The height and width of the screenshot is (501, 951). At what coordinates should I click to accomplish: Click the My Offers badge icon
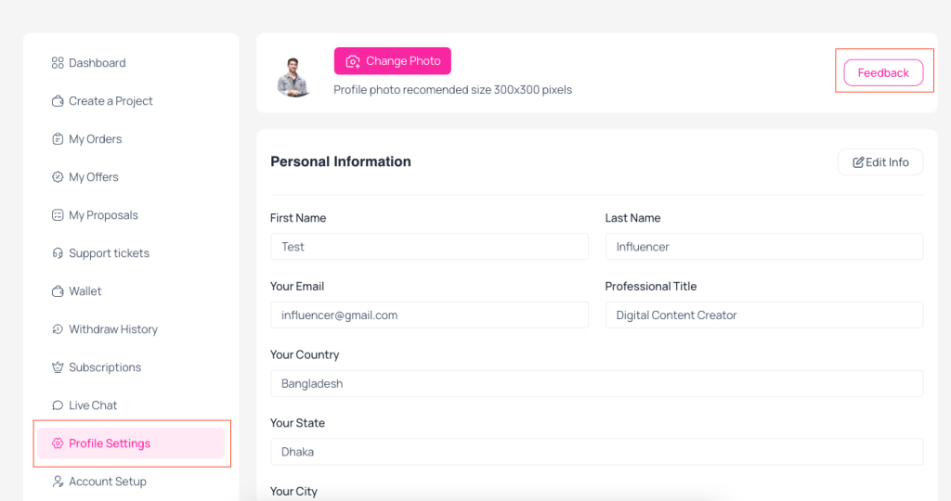(58, 177)
